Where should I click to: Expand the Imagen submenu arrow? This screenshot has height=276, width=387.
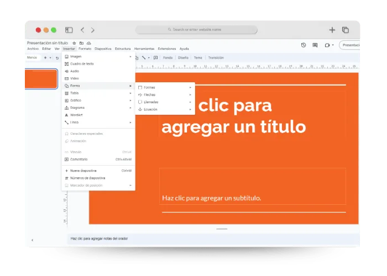coord(130,57)
